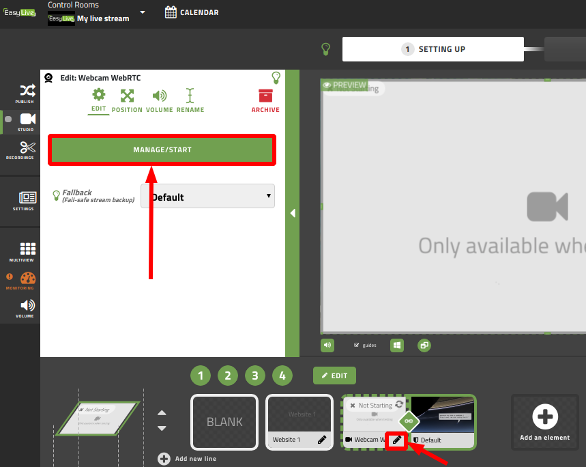Viewport: 586px width, 467px height.
Task: Select scene number 1
Action: (201, 376)
